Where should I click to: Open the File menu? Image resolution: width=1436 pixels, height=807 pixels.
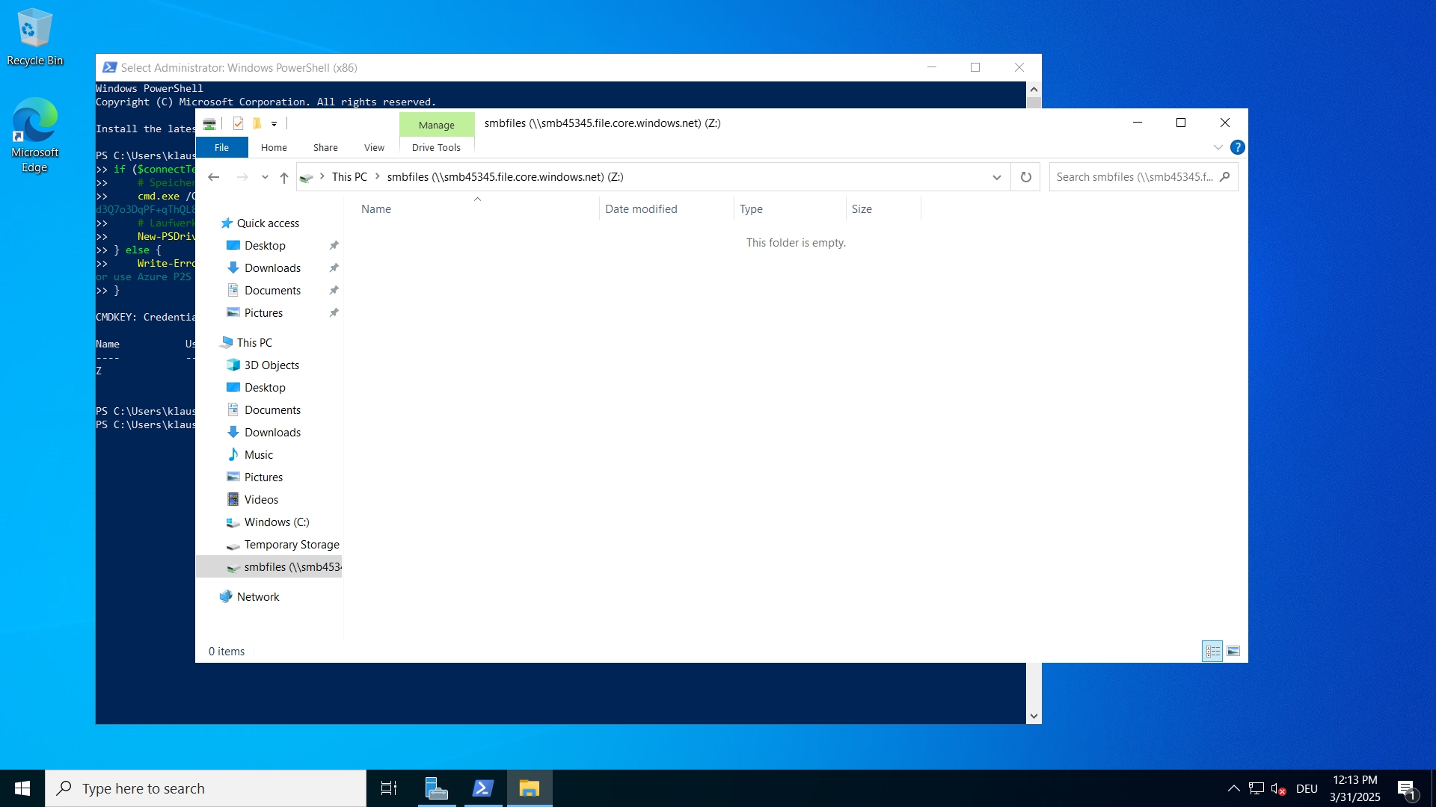point(221,147)
